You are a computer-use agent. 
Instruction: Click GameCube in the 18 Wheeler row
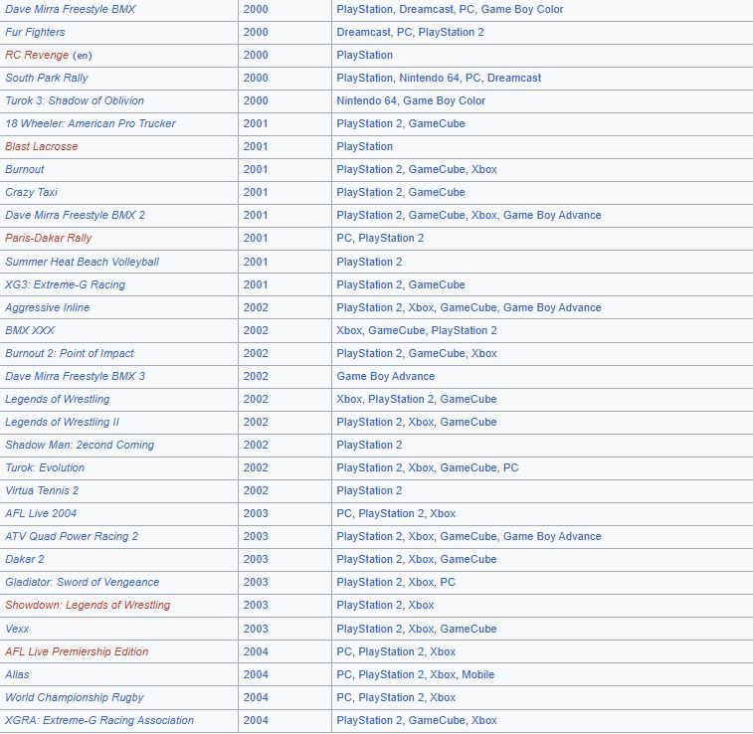[x=437, y=124]
